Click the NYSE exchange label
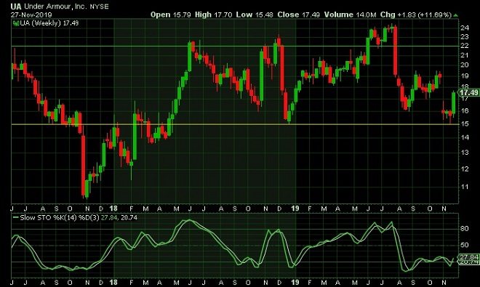The height and width of the screenshot is (287, 480). [x=99, y=7]
